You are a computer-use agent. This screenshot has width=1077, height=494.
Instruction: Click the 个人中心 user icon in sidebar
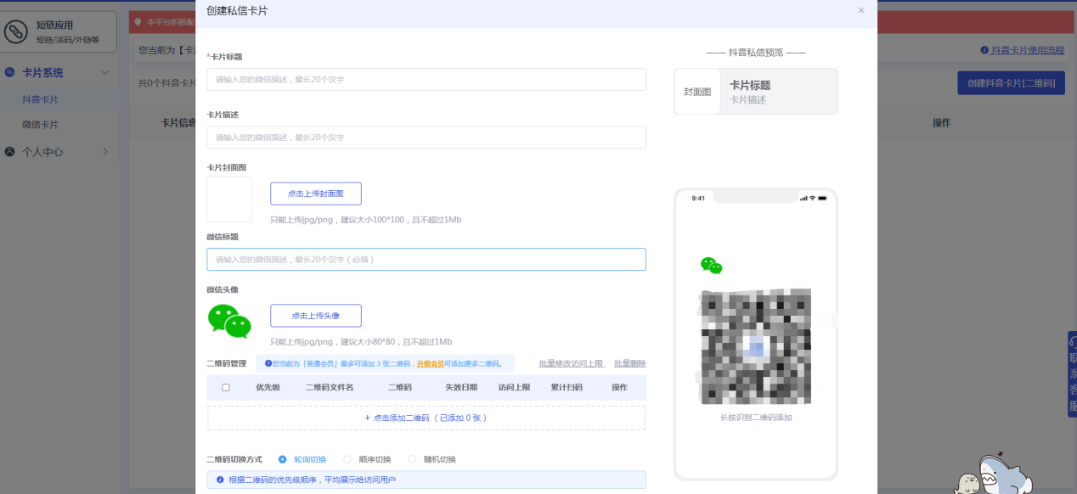pos(10,152)
